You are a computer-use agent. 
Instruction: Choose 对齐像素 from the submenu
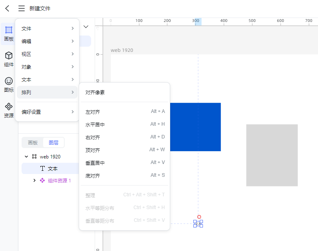click(x=125, y=93)
